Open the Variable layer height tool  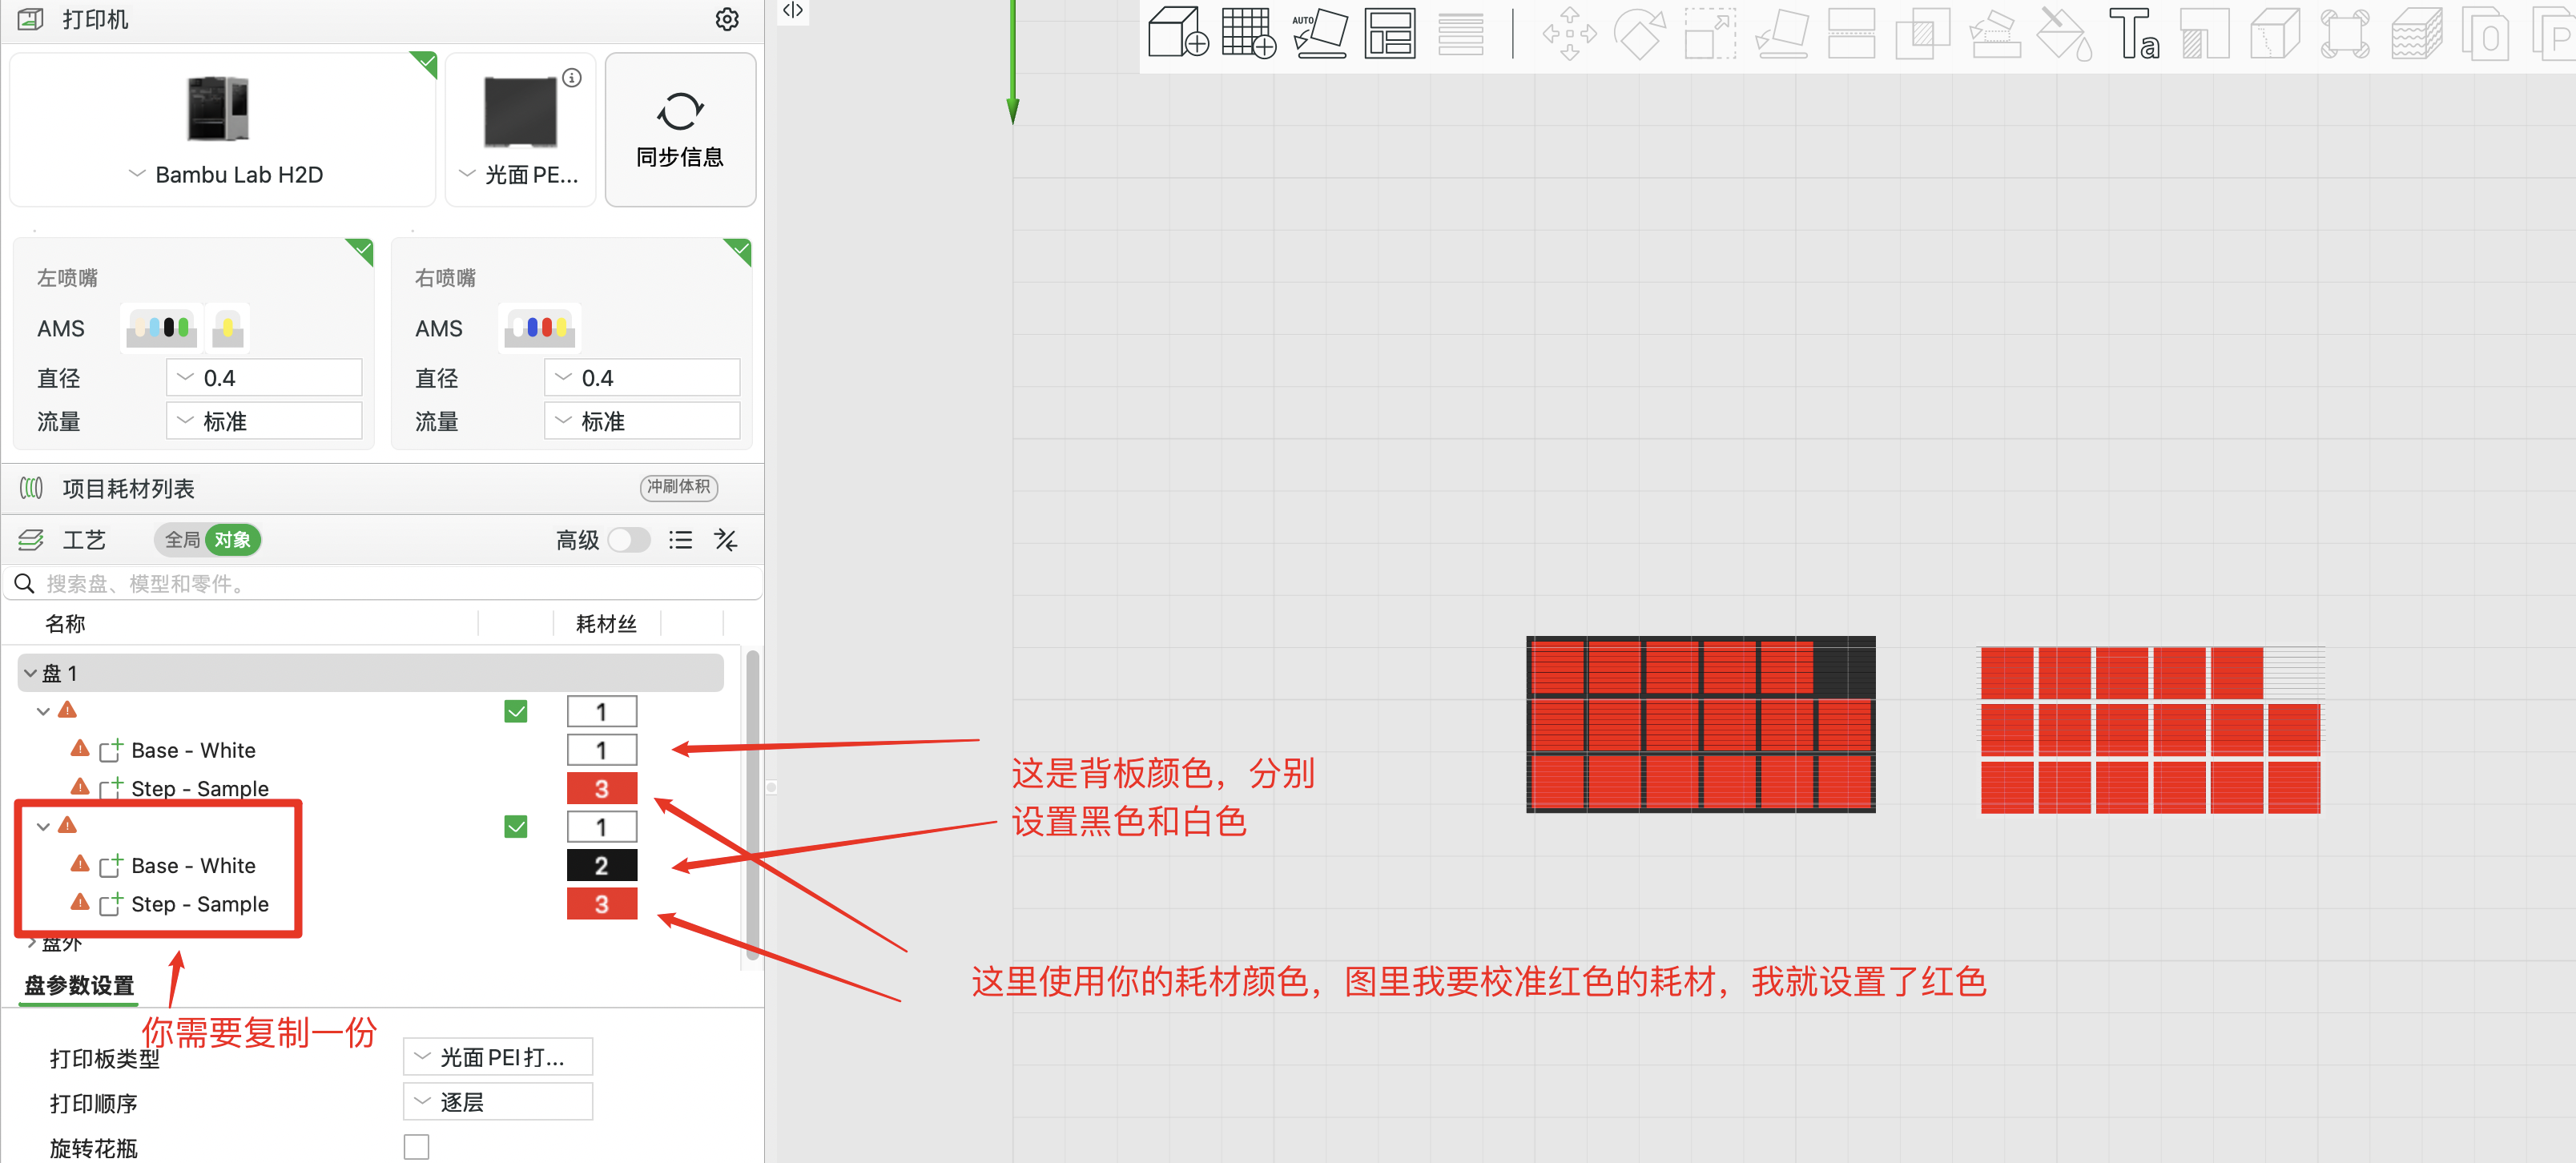(1460, 32)
